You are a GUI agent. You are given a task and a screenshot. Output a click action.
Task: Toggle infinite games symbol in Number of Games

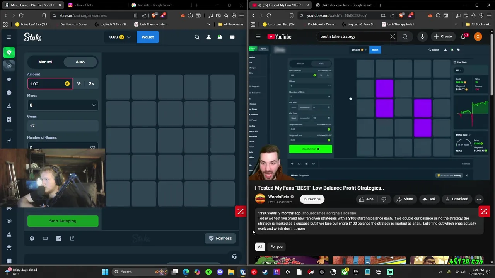[92, 147]
